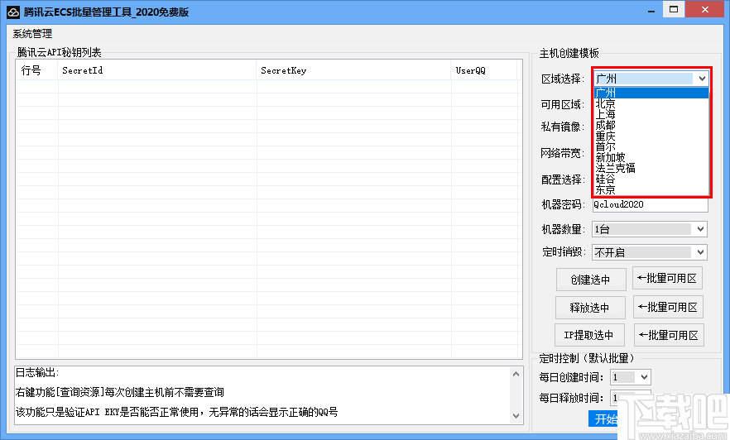Screen dimensions: 730x440
Task: Click the 释放选中 button
Action: [590, 308]
